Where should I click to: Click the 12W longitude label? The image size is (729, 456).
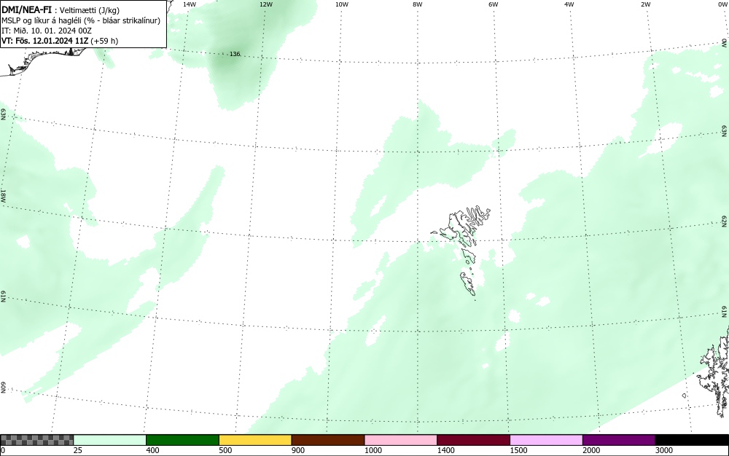[265, 4]
